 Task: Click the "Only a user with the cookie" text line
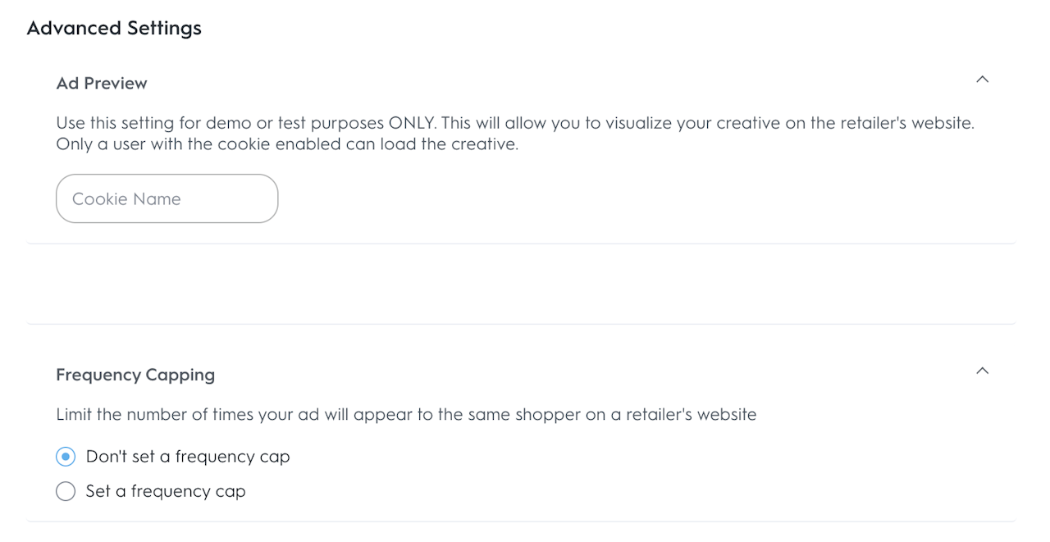tap(287, 144)
